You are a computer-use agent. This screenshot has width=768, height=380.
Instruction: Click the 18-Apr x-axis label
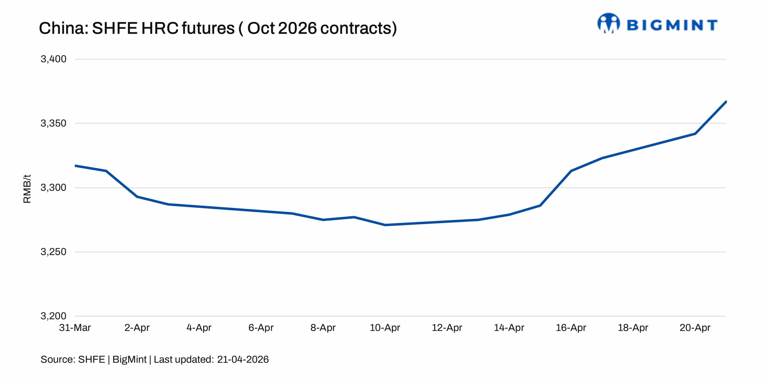click(x=633, y=328)
